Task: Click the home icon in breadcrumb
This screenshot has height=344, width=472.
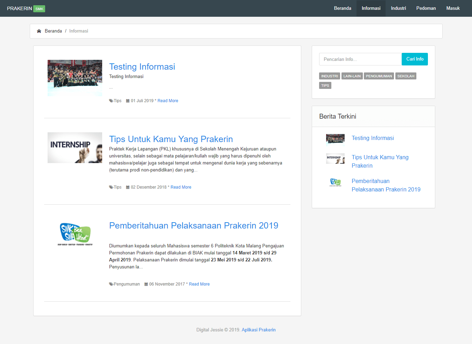Action: 39,31
